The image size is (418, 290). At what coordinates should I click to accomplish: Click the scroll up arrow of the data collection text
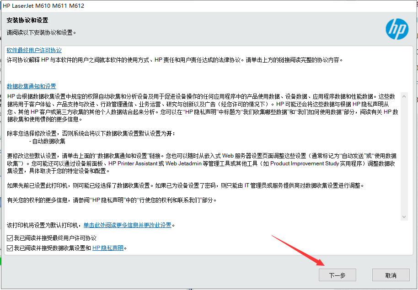(404, 96)
